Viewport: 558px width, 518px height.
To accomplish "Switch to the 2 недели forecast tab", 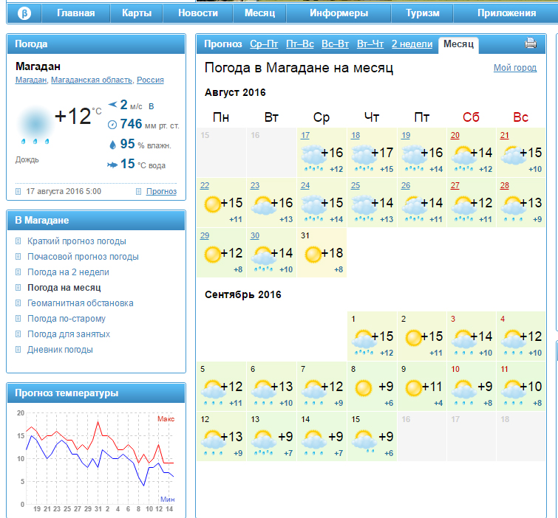I will 412,44.
